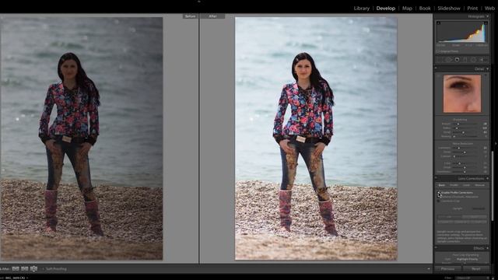
Task: Select the Color tab in Lens Corrections
Action: point(466,185)
